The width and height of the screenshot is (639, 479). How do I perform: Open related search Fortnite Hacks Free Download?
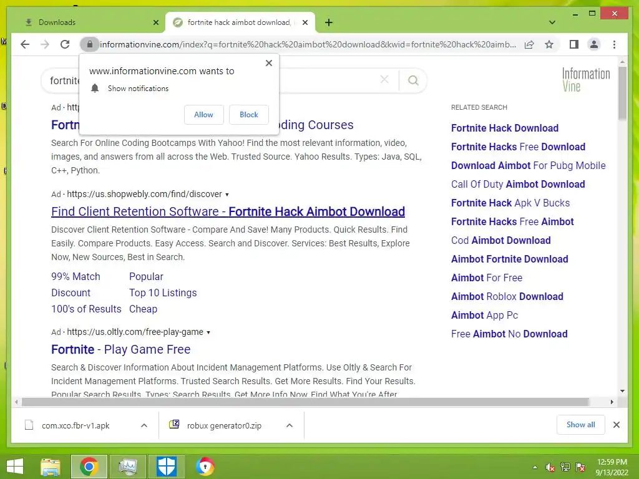[518, 147]
